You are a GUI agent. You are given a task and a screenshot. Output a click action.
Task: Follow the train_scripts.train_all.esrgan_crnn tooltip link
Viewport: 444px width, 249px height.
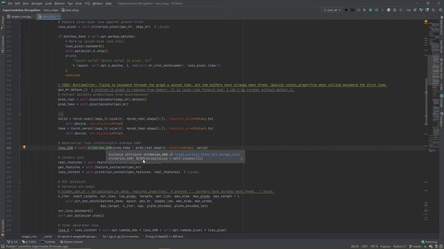pyautogui.click(x=207, y=154)
